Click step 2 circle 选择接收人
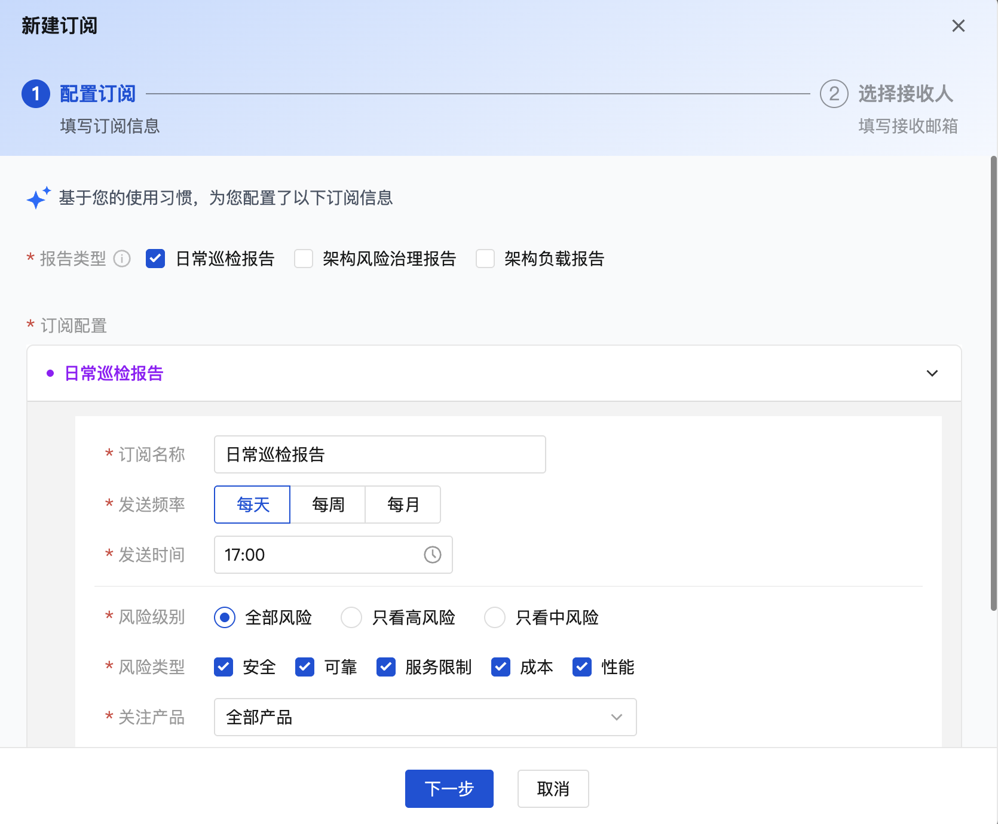 [x=834, y=94]
